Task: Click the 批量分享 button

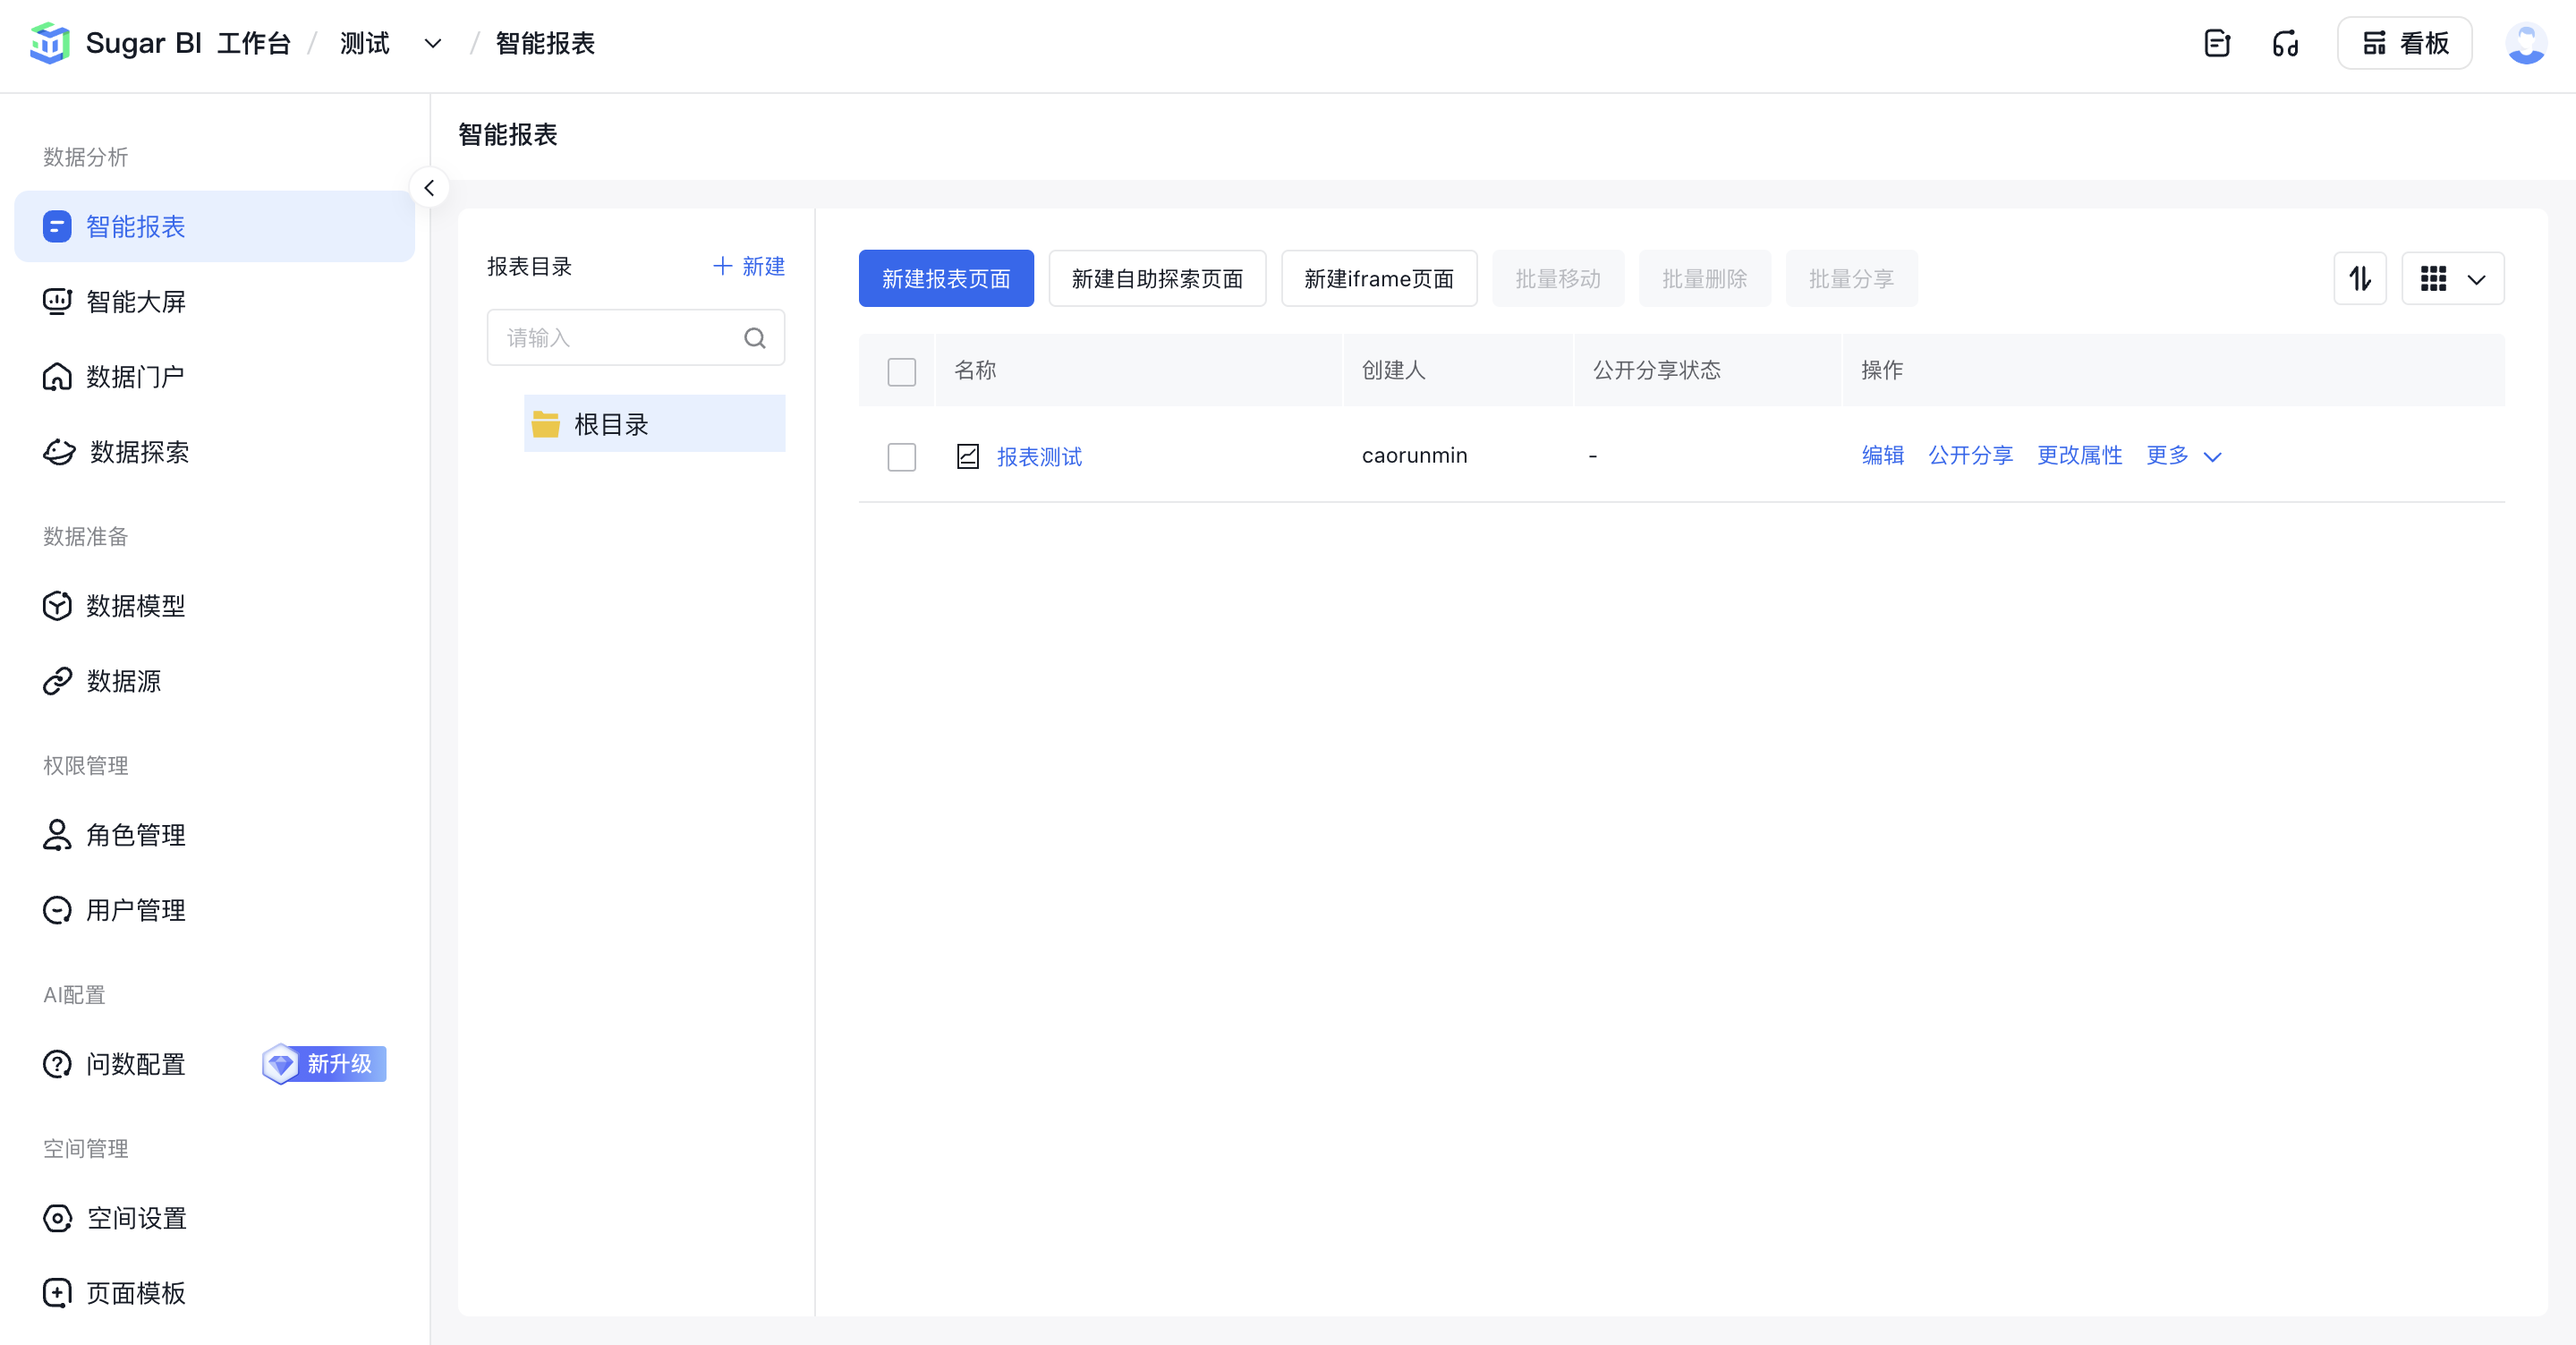Action: (x=1851, y=278)
